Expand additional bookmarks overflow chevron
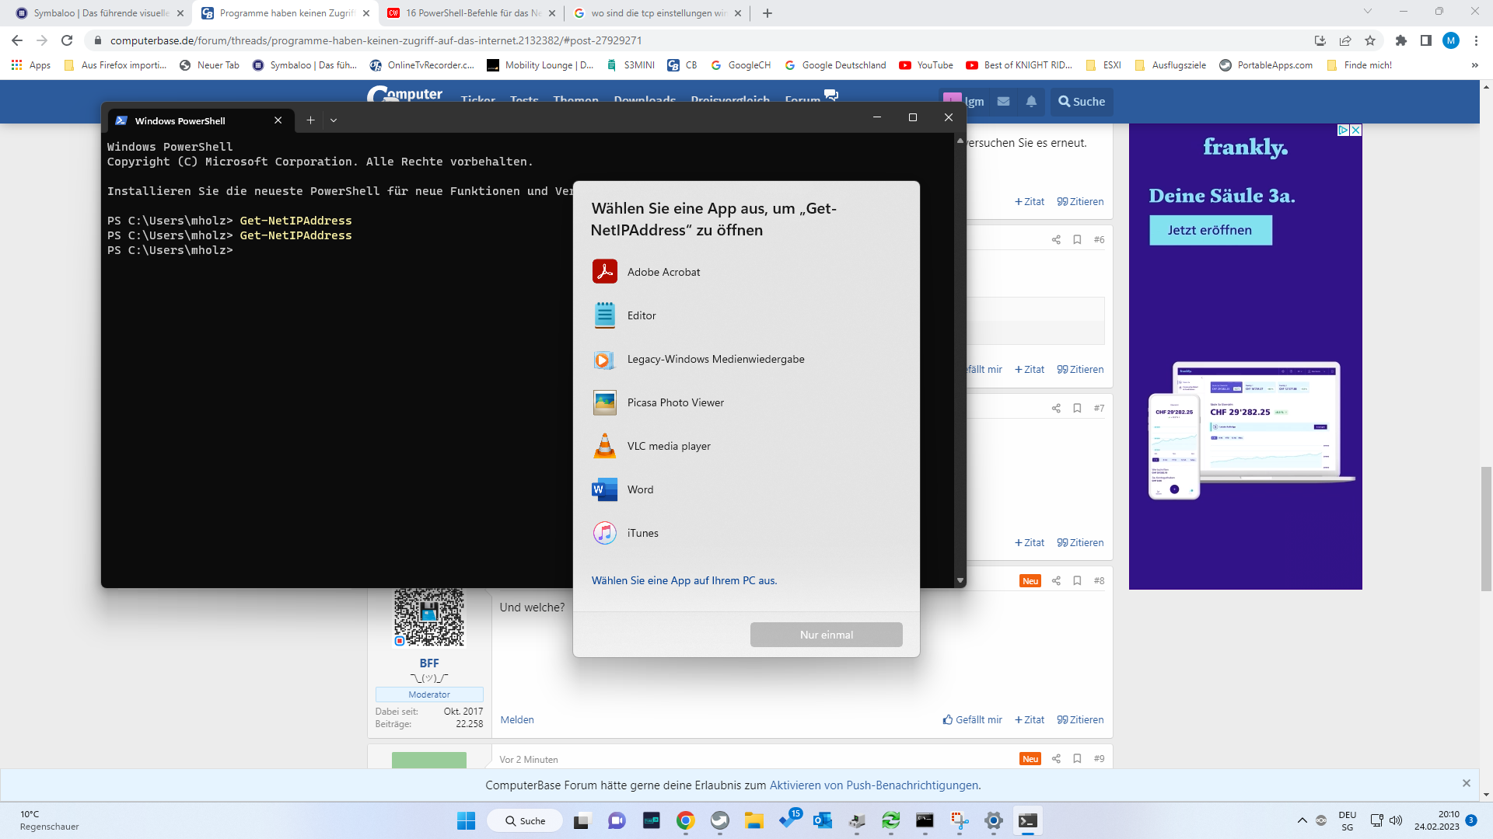The image size is (1493, 839). pos(1474,65)
